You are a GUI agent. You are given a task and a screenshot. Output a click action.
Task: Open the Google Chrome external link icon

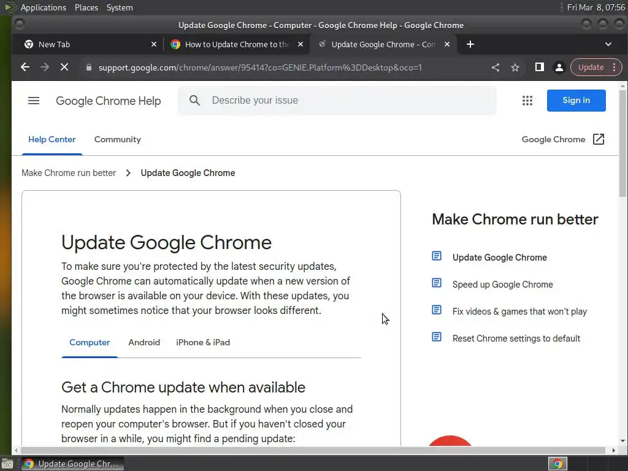[x=599, y=139]
